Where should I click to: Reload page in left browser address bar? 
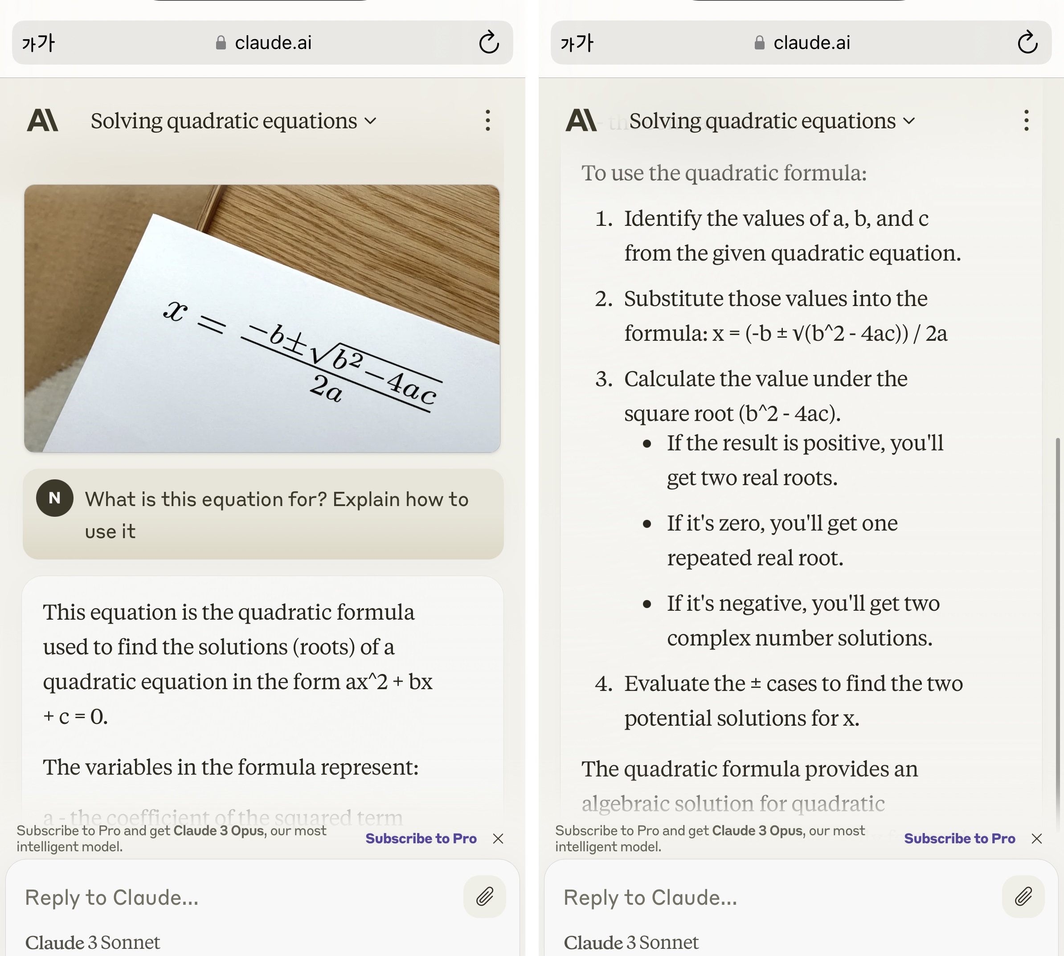click(x=489, y=43)
